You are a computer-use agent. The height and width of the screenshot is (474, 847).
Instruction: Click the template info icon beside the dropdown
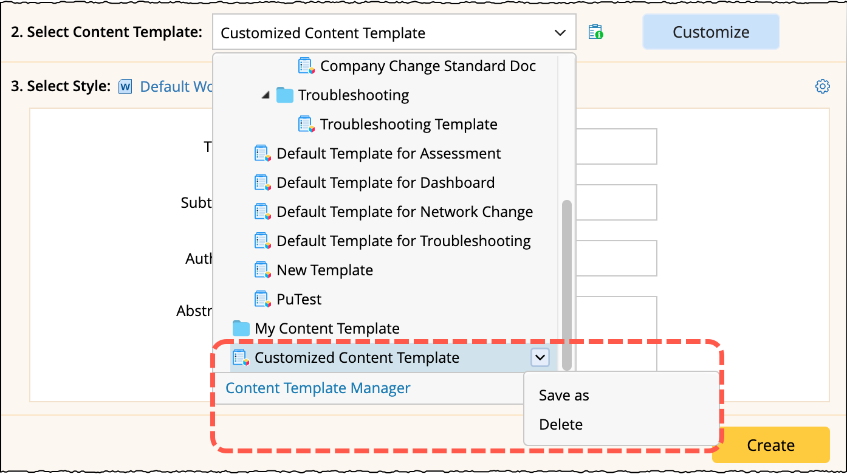click(x=595, y=32)
